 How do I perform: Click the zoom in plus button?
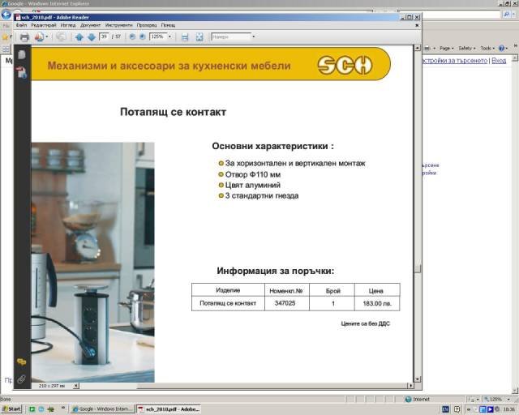[x=143, y=36]
